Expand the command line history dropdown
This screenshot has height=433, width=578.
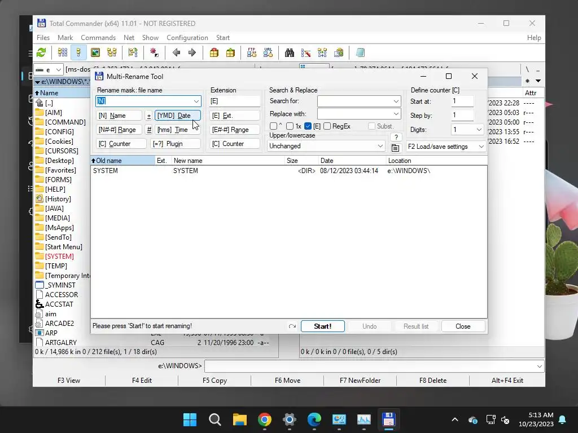click(539, 366)
